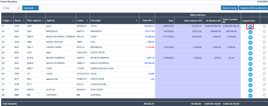Click the search magnifier in Código field
The height and width of the screenshot is (106, 268).
click(x=18, y=8)
